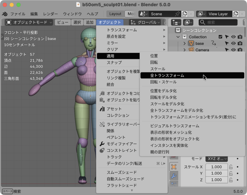Click the スケール X value field
The image size is (247, 195).
point(216,167)
